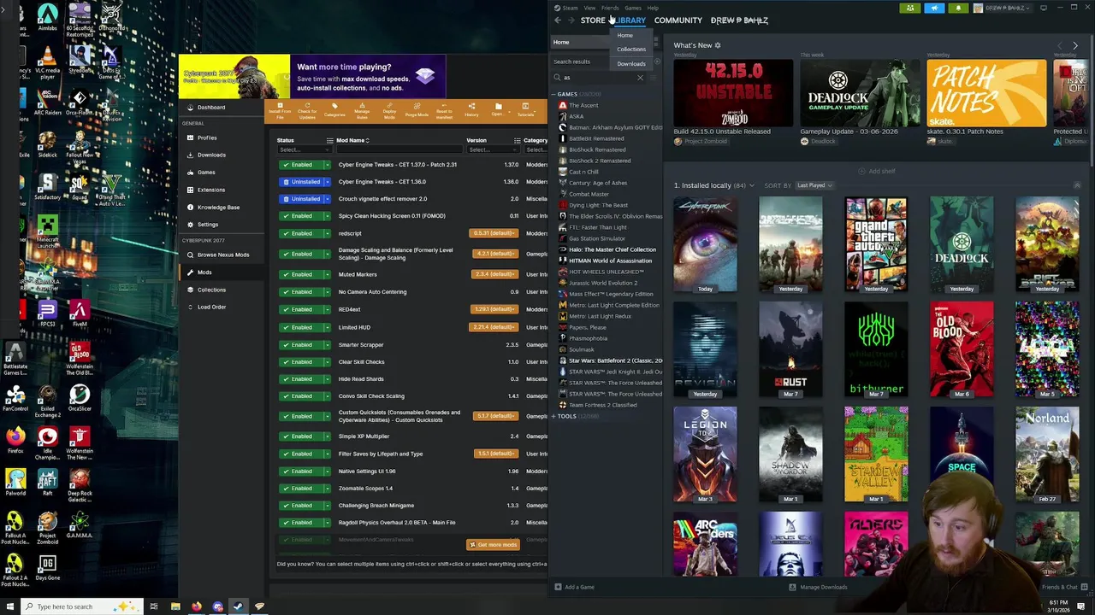Image resolution: width=1095 pixels, height=615 pixels.
Task: Open Steam announcements megaphone button
Action: click(934, 8)
